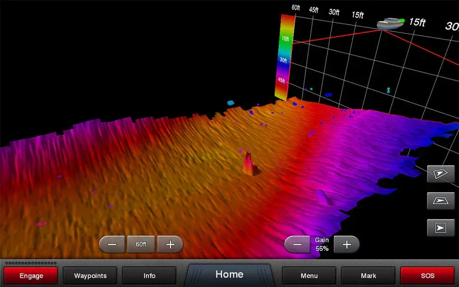
Task: Decrease the depth range with the minus icon
Action: [x=112, y=245]
